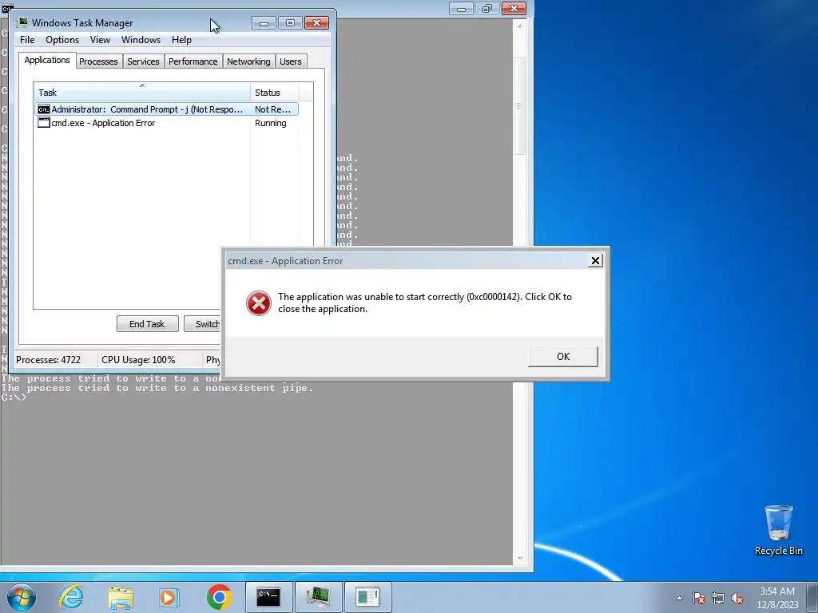
Task: Select the Recycle Bin desktop icon
Action: point(778,530)
